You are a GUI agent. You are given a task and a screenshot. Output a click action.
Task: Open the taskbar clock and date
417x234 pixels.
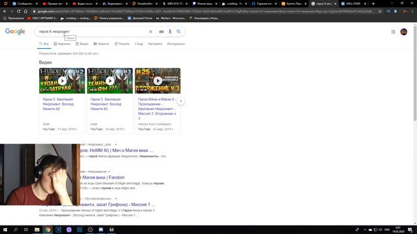(398, 229)
